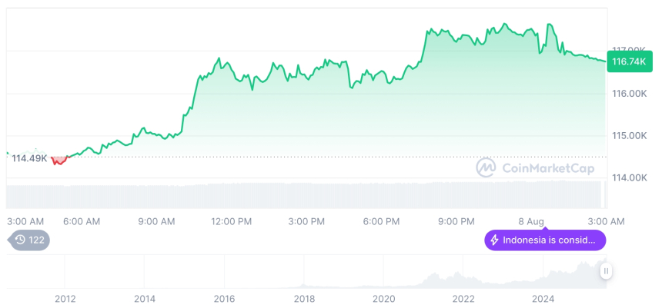
Task: Click the red dip segment of the price line
Action: 59,160
